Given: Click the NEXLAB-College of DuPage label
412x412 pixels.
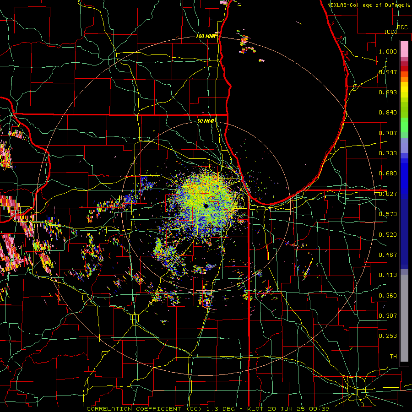Looking at the screenshot, I should tap(365, 5).
